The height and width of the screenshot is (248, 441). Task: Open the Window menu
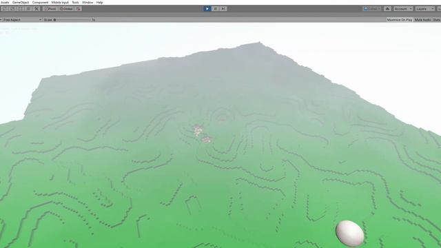coord(88,2)
